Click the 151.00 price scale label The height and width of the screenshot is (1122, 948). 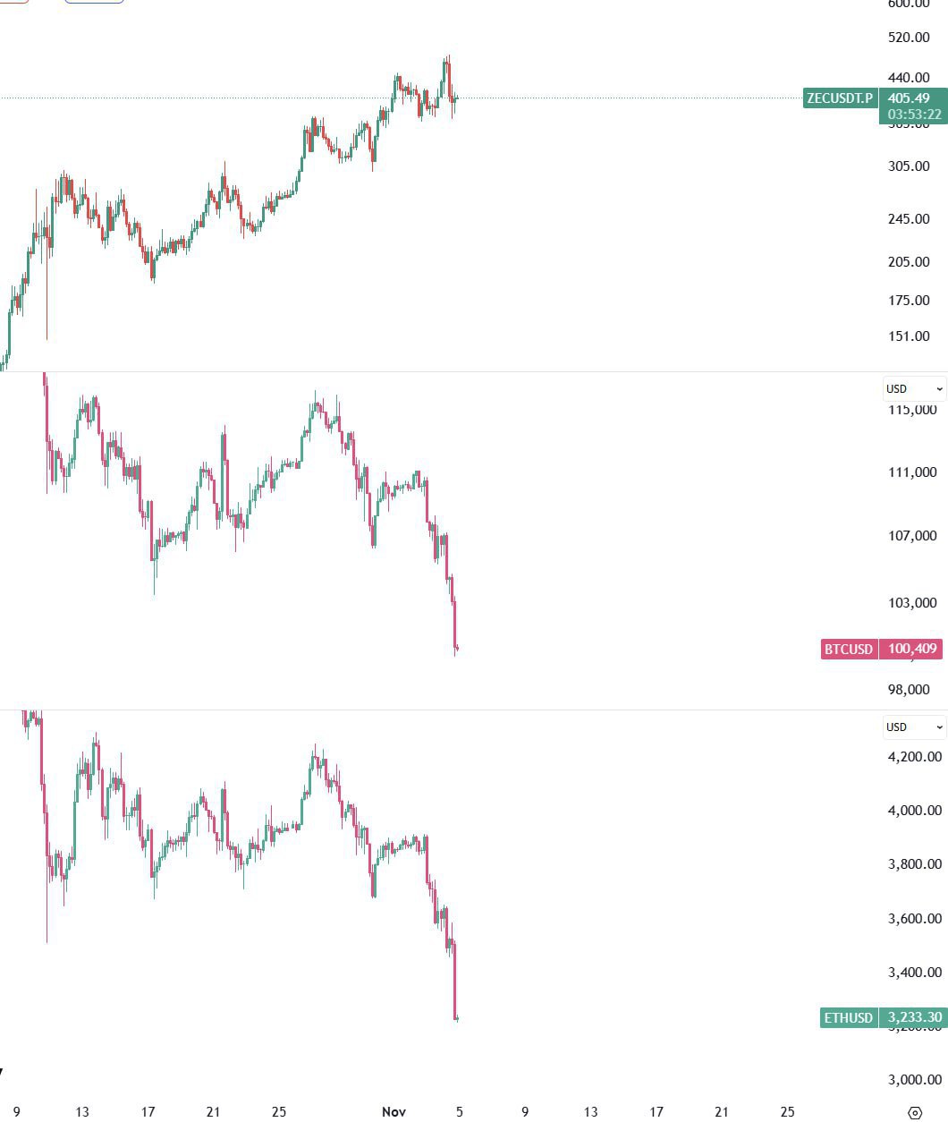click(x=909, y=336)
